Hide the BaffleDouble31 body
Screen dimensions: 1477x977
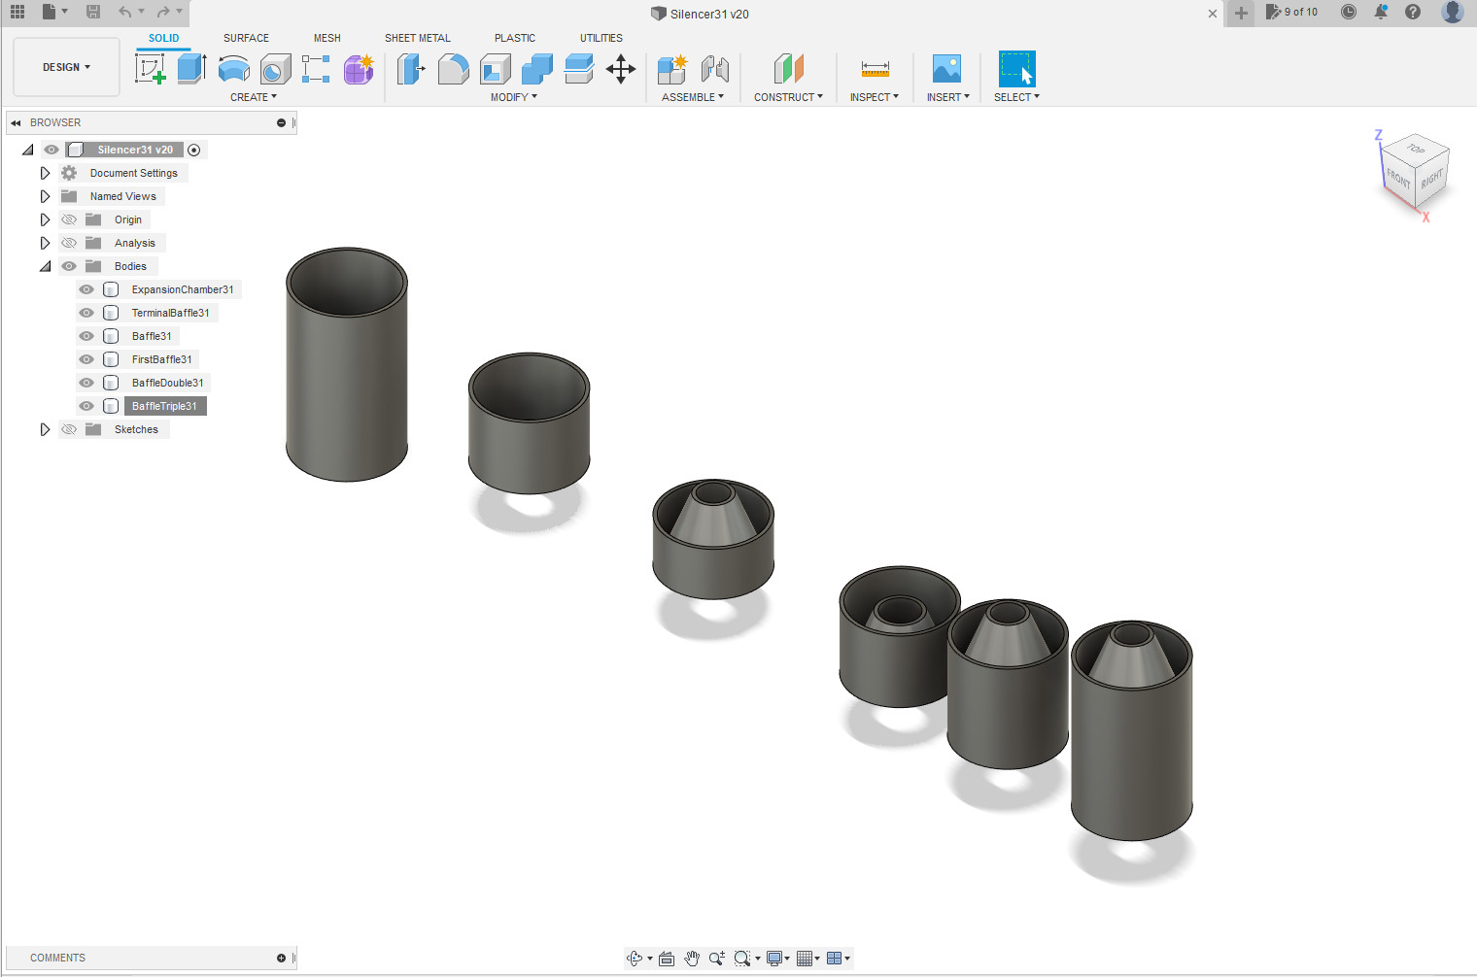tap(86, 383)
